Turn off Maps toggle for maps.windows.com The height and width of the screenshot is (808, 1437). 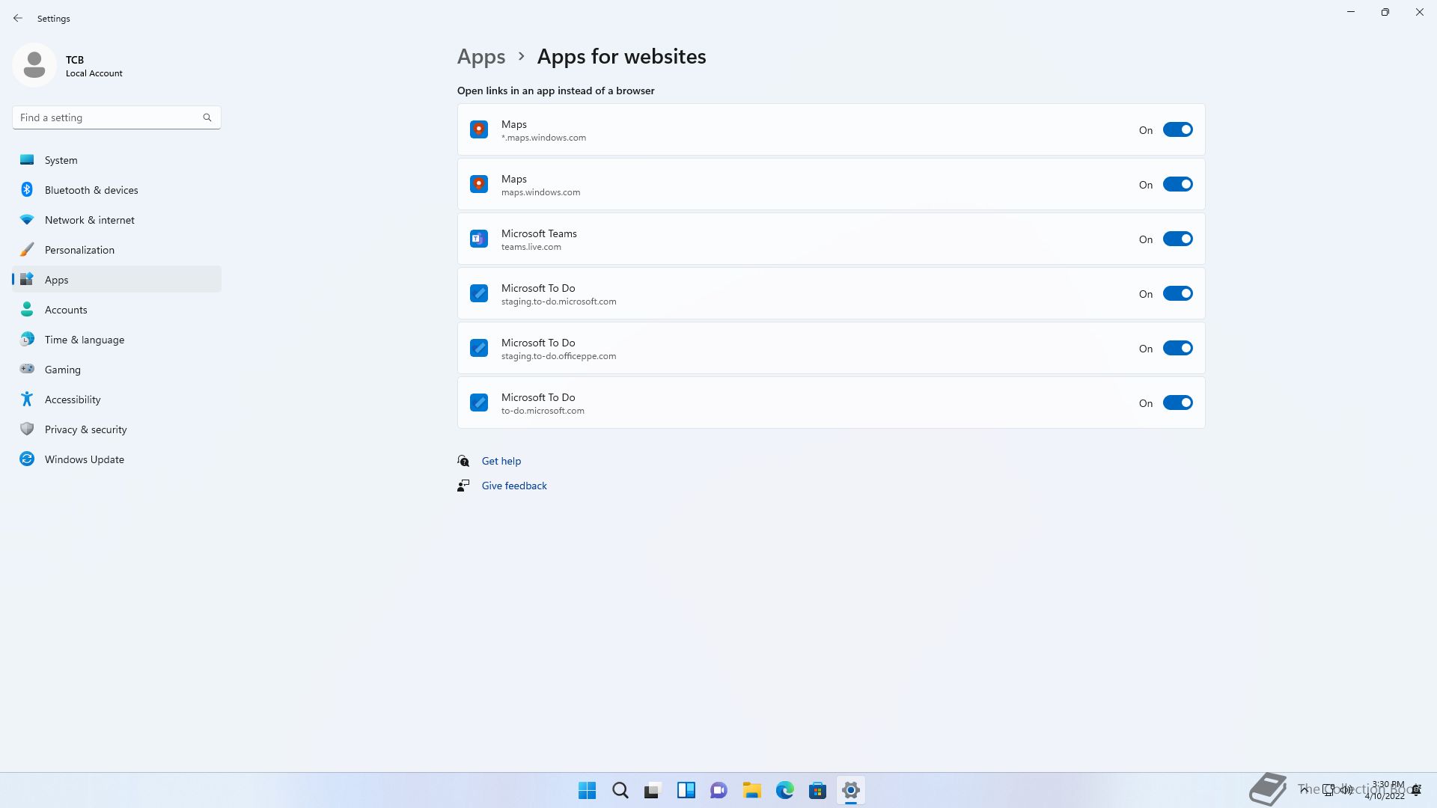point(1177,185)
